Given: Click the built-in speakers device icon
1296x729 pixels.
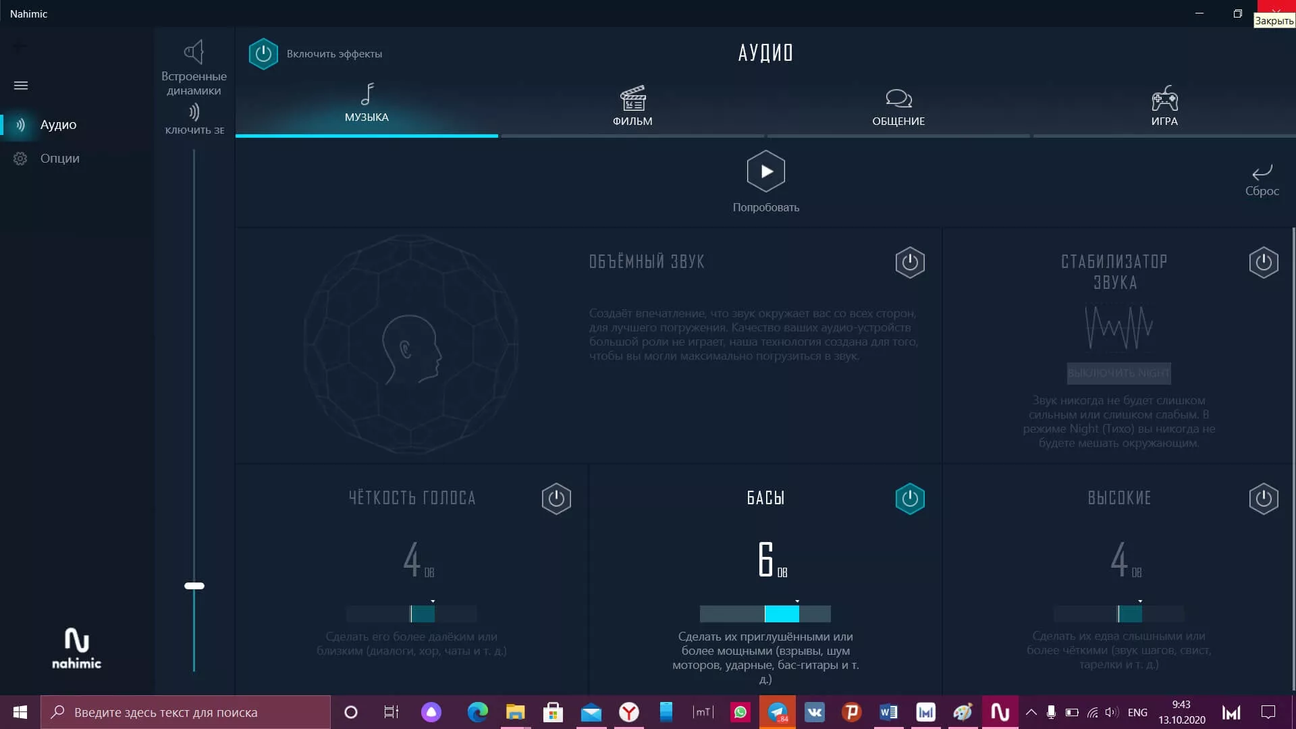Looking at the screenshot, I should (x=194, y=53).
